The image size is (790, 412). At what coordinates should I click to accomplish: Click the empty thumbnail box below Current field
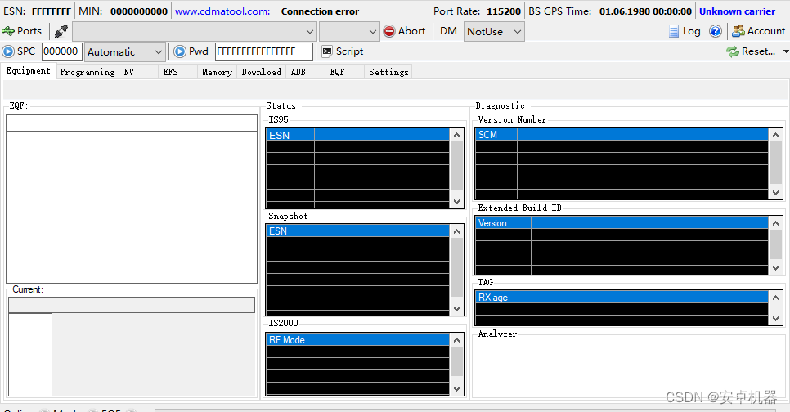(30, 355)
